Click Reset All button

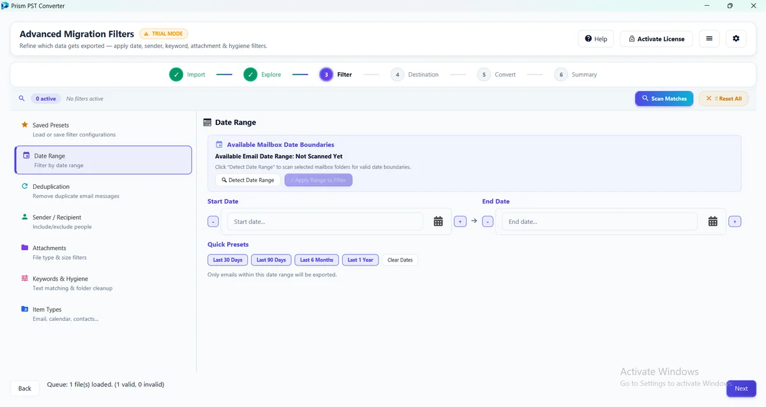tap(724, 99)
